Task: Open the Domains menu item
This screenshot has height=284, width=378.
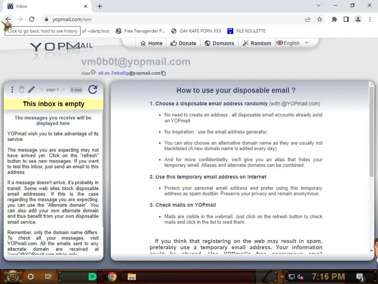Action: click(x=219, y=43)
